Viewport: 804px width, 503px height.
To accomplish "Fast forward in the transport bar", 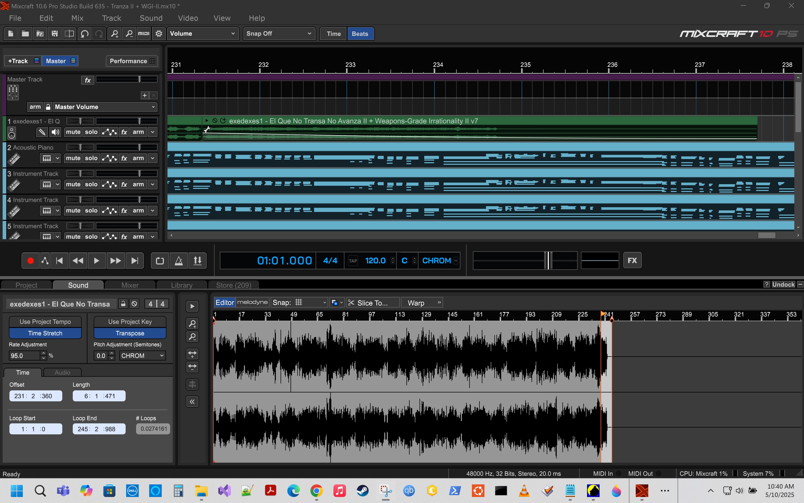I will click(x=116, y=260).
